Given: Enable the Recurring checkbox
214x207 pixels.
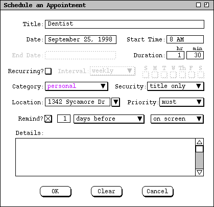Looking at the screenshot, I should [48, 71].
